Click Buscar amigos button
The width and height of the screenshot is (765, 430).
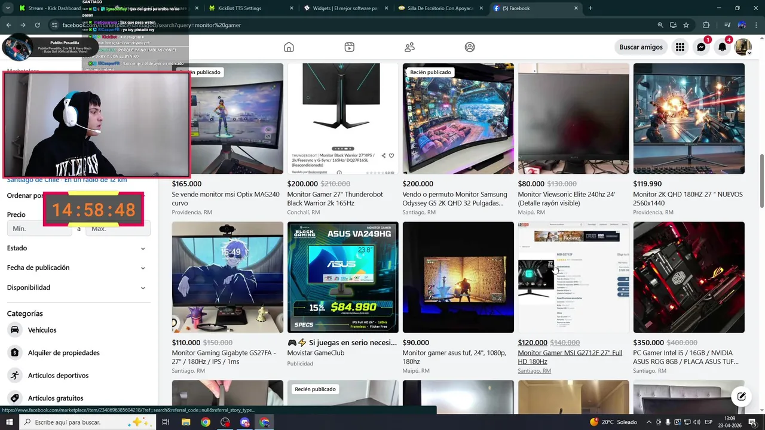pyautogui.click(x=641, y=47)
